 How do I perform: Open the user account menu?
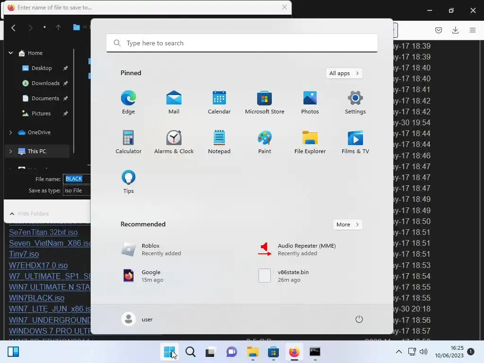click(x=138, y=319)
